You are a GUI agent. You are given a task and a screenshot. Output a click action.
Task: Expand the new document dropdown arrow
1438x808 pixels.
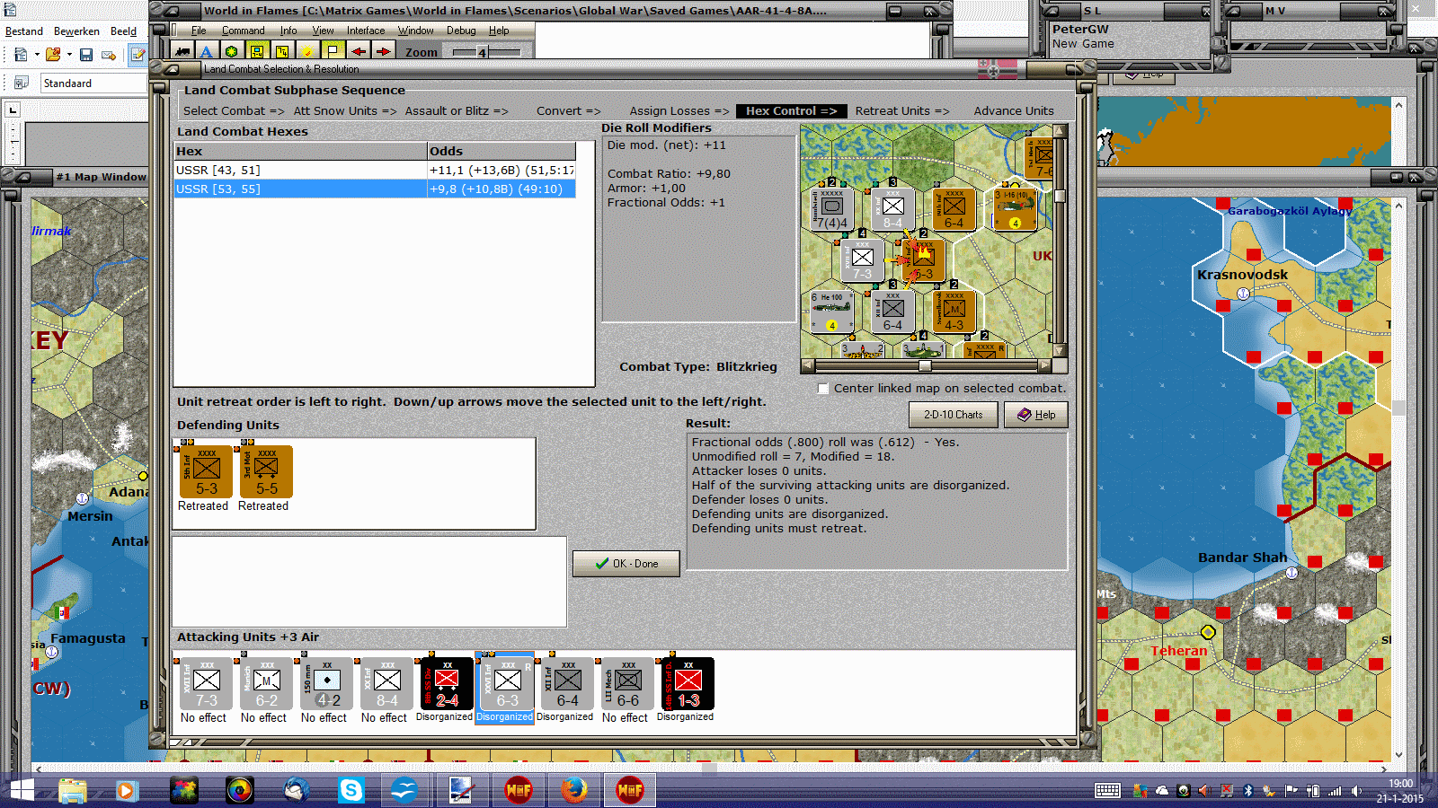[37, 55]
